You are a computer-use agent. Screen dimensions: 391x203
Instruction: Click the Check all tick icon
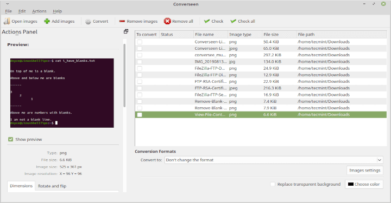(233, 21)
